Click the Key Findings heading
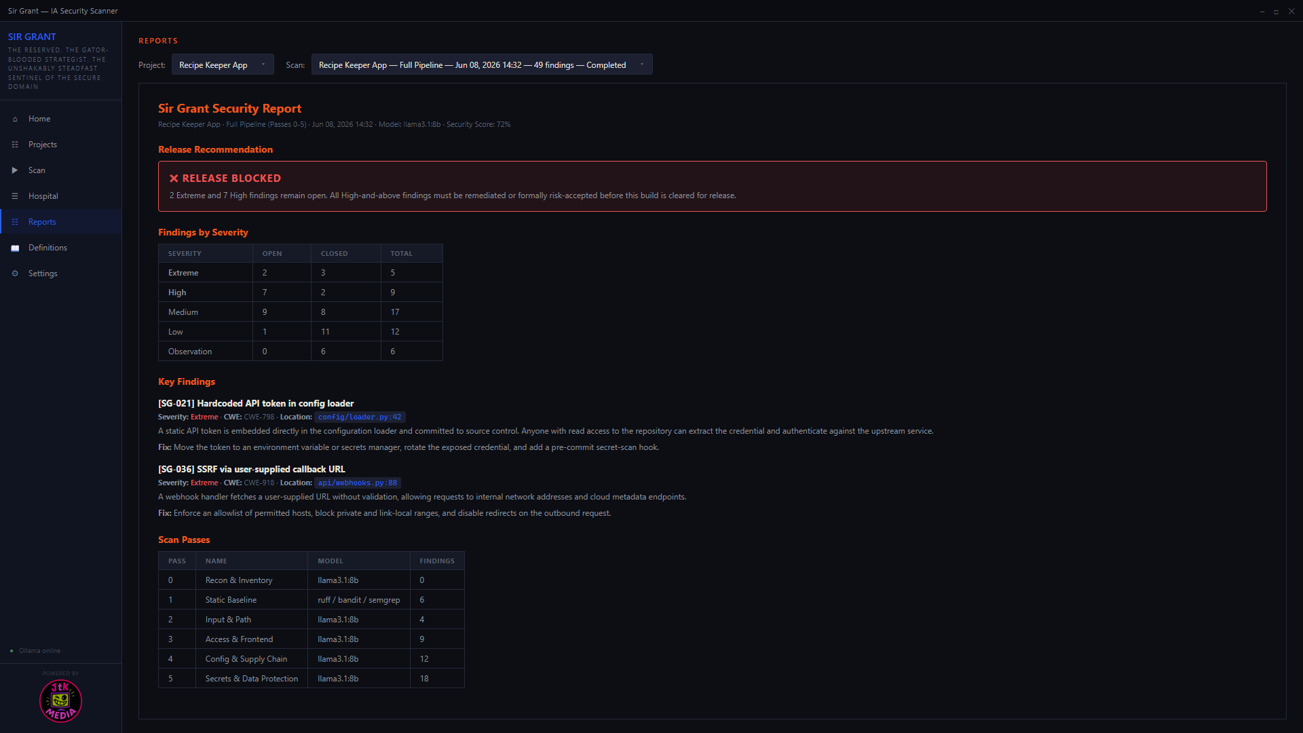Viewport: 1303px width, 733px height. coord(187,381)
